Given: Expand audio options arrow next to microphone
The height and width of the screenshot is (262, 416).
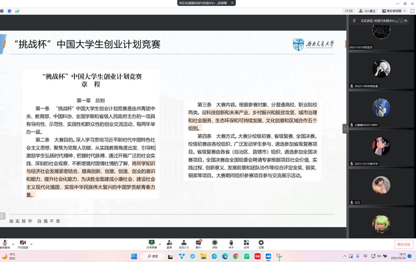Looking at the screenshot, I should (13, 244).
